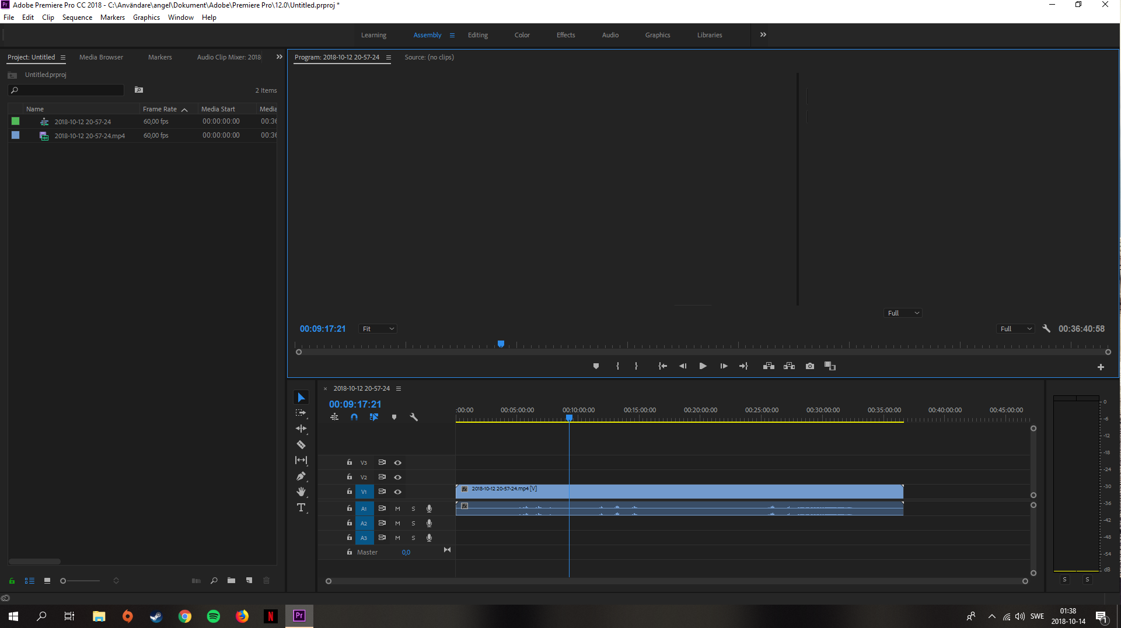Screen dimensions: 1121x628
Task: Solo audio track A2
Action: tap(414, 523)
